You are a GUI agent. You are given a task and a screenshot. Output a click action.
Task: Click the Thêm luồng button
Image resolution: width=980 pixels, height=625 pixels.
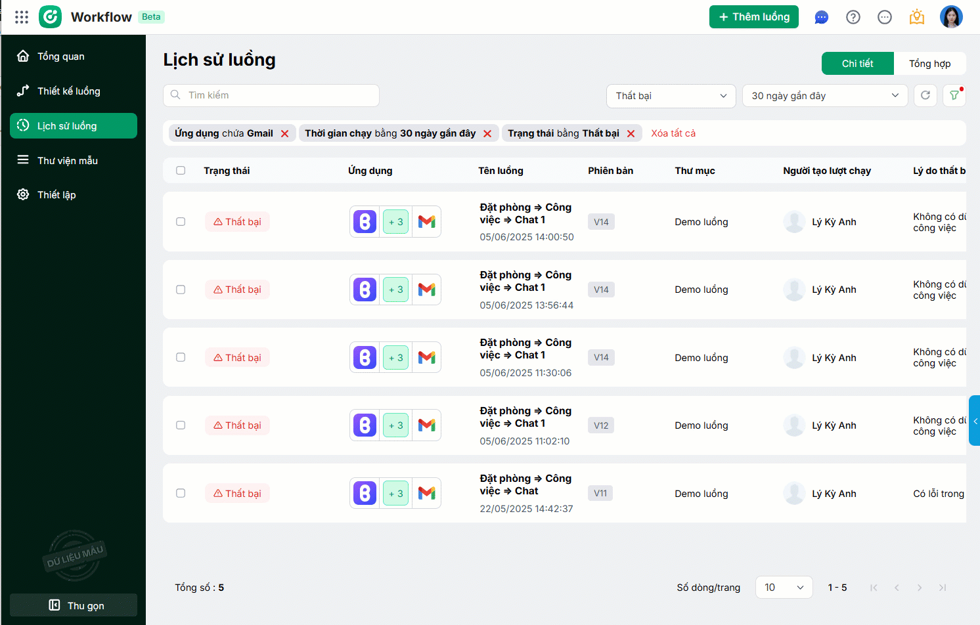[x=753, y=17]
